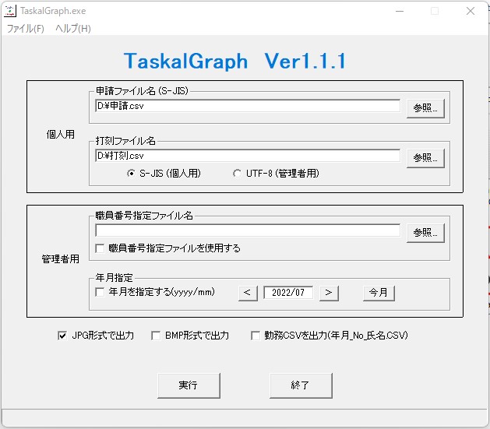Click the 個人用 section label
This screenshot has height=429, width=490.
(61, 134)
